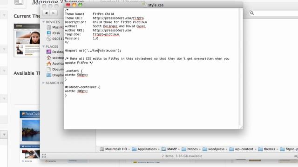Click the '#sidebar-container {' selector line
Image resolution: width=298 pixels, height=167 pixels.
coord(82,87)
